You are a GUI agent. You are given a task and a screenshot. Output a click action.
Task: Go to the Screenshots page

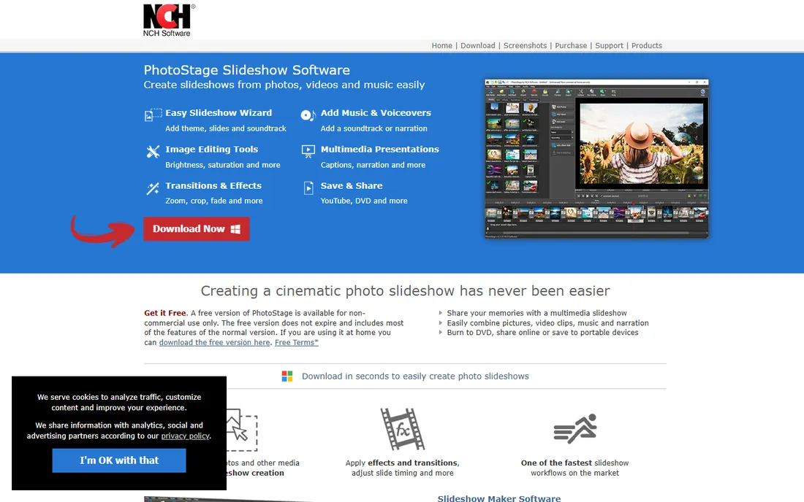(525, 45)
